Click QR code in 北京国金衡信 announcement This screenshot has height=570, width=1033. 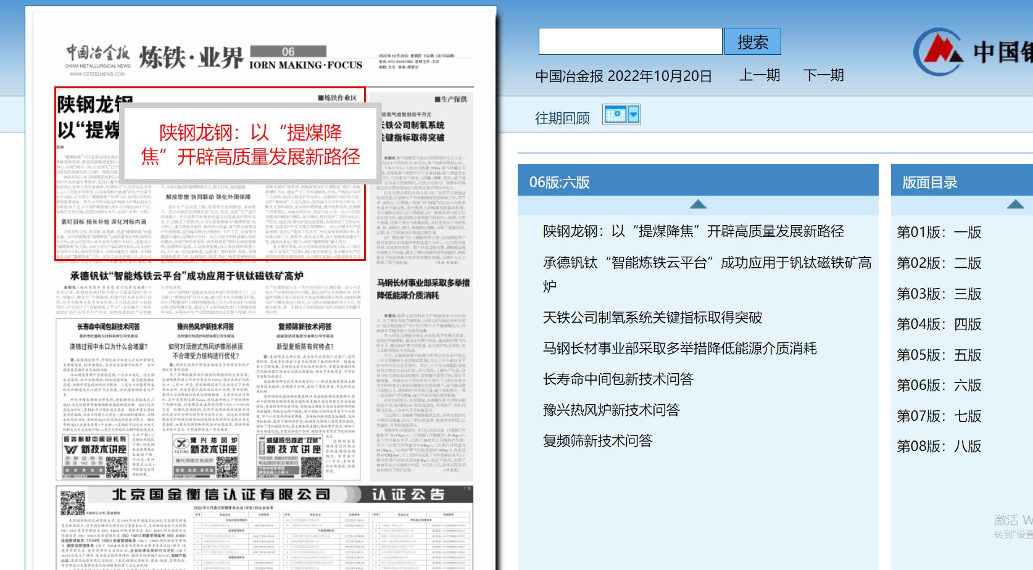click(x=73, y=503)
